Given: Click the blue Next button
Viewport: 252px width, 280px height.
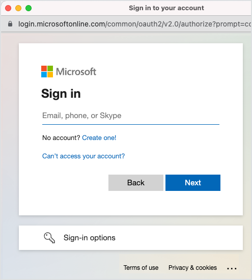Looking at the screenshot, I should pyautogui.click(x=193, y=183).
